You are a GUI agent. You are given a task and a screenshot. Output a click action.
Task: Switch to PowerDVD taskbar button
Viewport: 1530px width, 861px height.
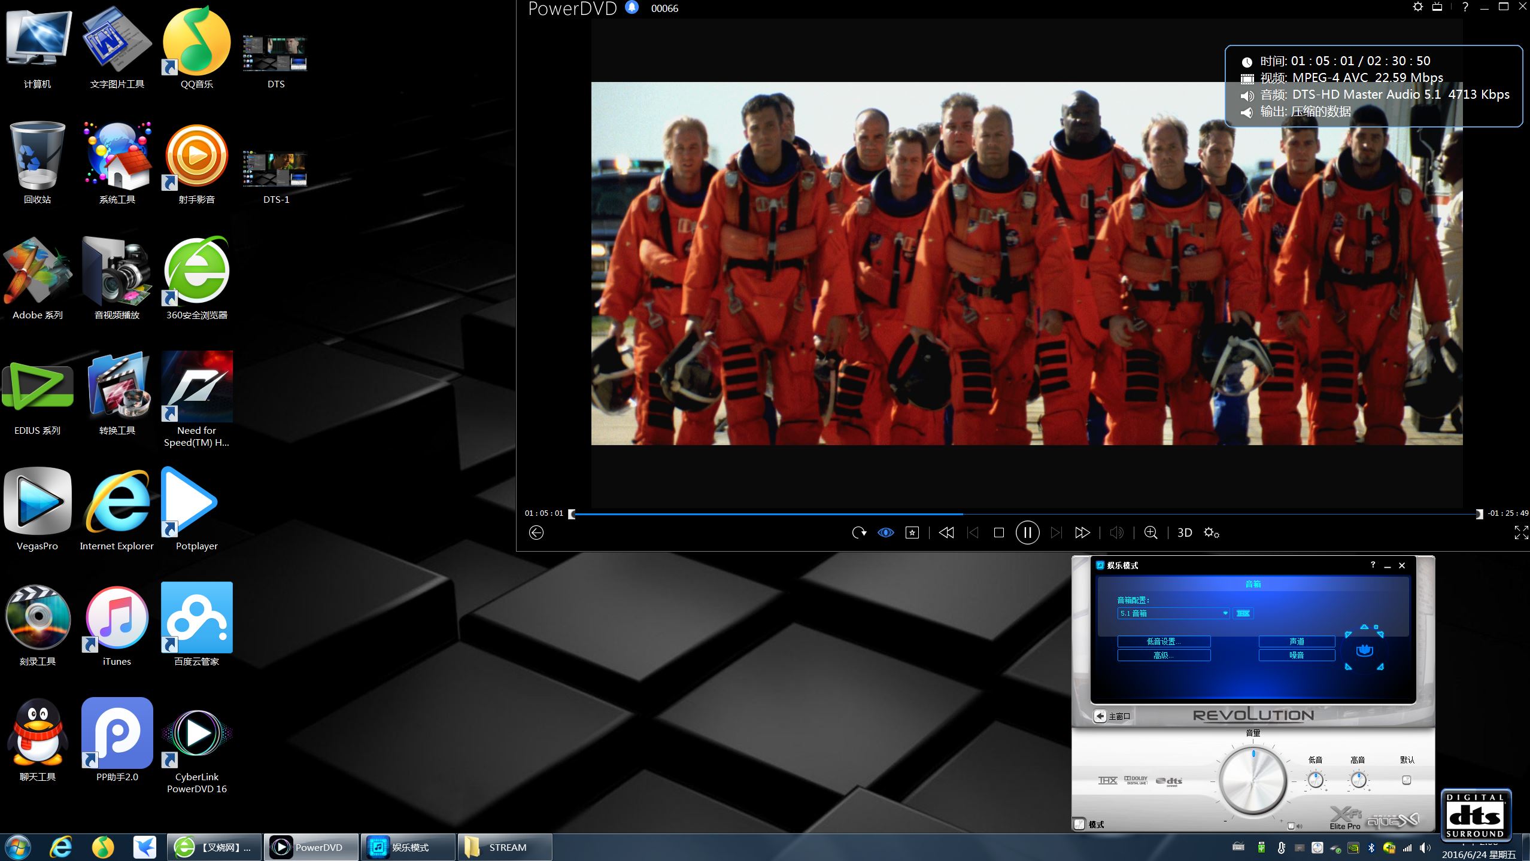(x=311, y=847)
